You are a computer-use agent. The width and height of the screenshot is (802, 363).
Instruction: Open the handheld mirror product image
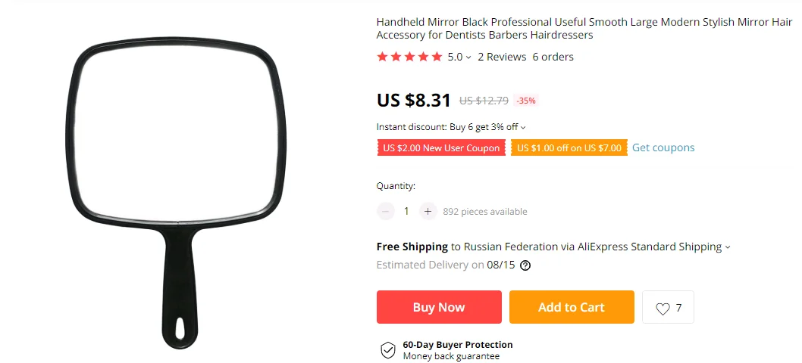click(x=176, y=193)
